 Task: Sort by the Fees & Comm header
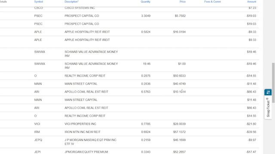(213, 2)
